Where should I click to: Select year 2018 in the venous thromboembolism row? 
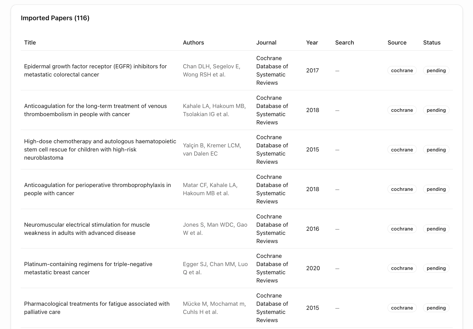[x=313, y=110]
